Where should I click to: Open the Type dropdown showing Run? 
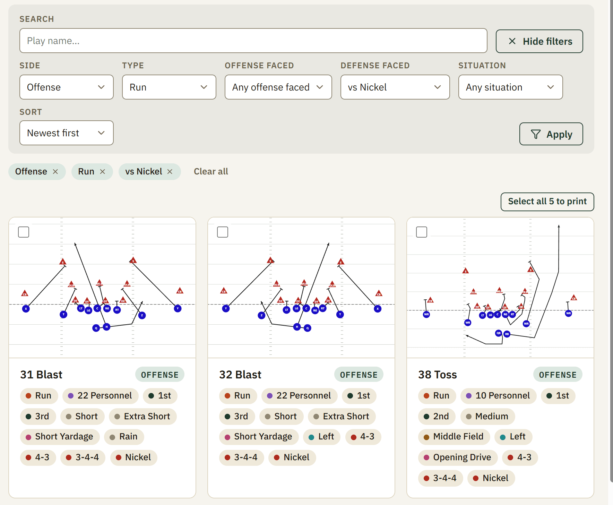pyautogui.click(x=169, y=87)
